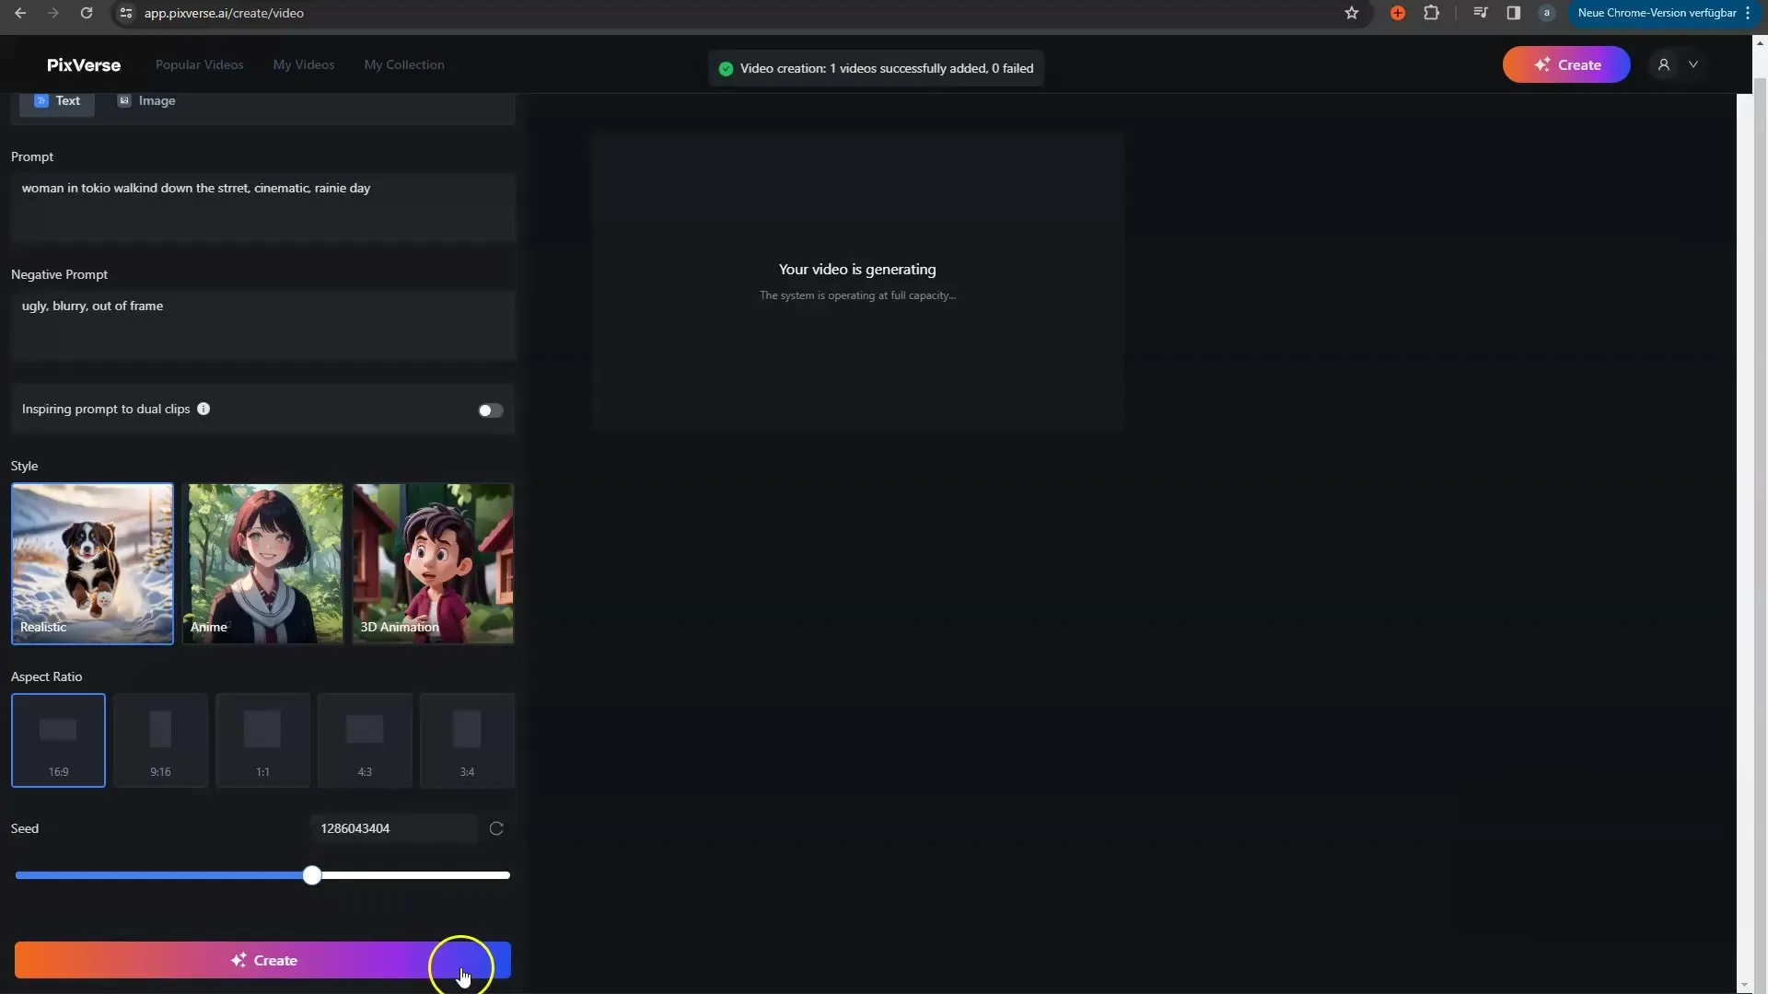1768x994 pixels.
Task: Click the seed regenerate icon
Action: point(496,827)
